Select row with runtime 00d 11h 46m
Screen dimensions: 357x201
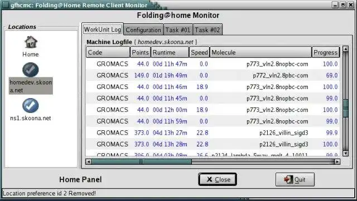(x=213, y=87)
